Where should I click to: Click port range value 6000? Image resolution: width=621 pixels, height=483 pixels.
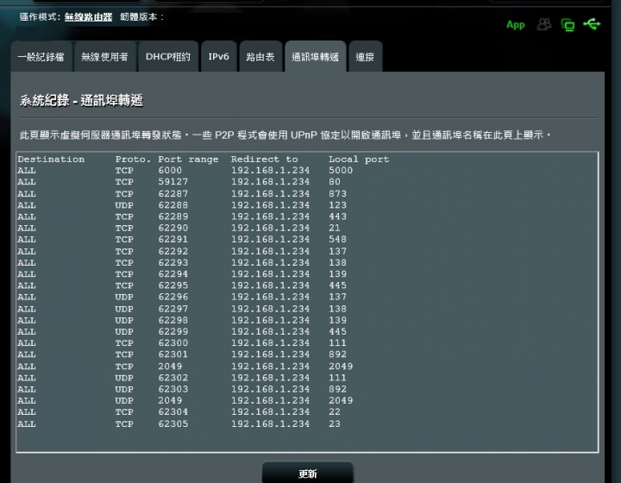(170, 170)
